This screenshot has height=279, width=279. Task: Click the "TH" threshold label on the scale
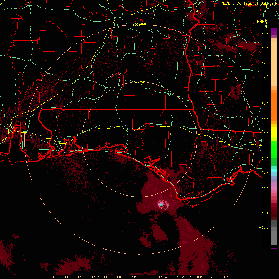pyautogui.click(x=266, y=241)
